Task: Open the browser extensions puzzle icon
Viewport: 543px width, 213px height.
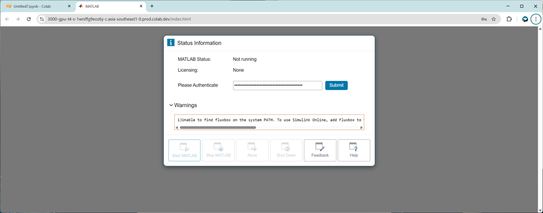Action: pyautogui.click(x=509, y=19)
